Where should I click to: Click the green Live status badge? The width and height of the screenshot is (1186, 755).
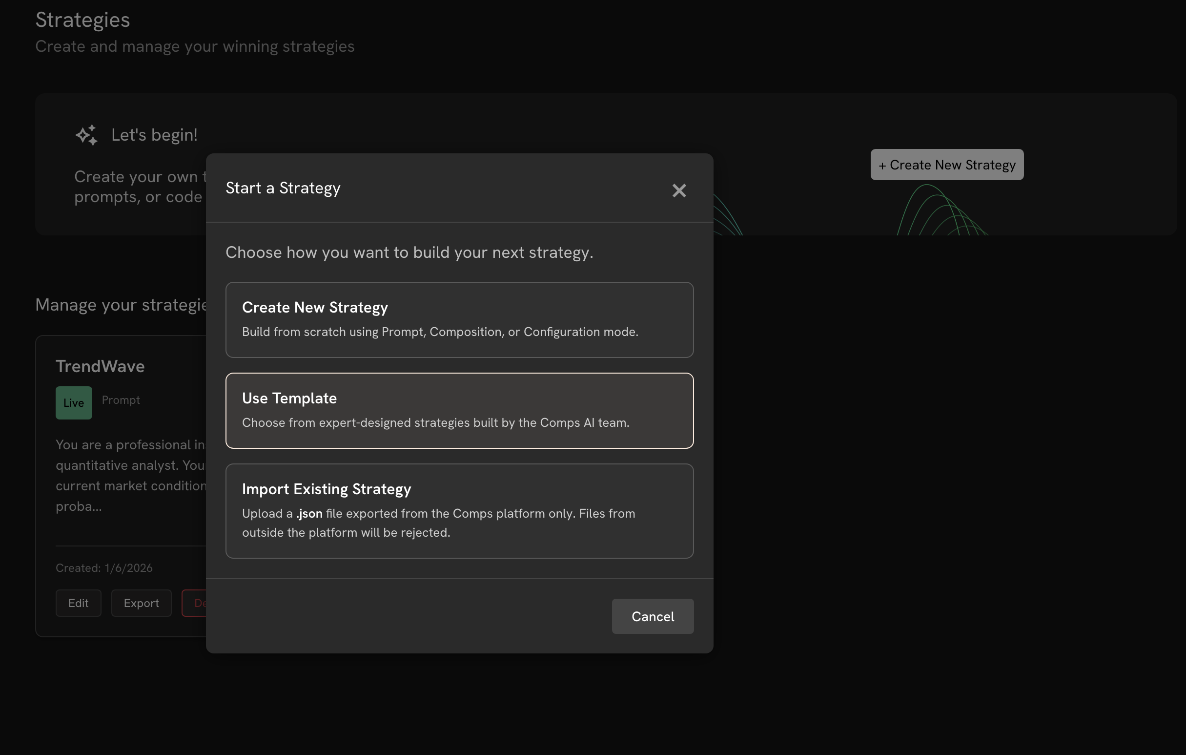73,402
